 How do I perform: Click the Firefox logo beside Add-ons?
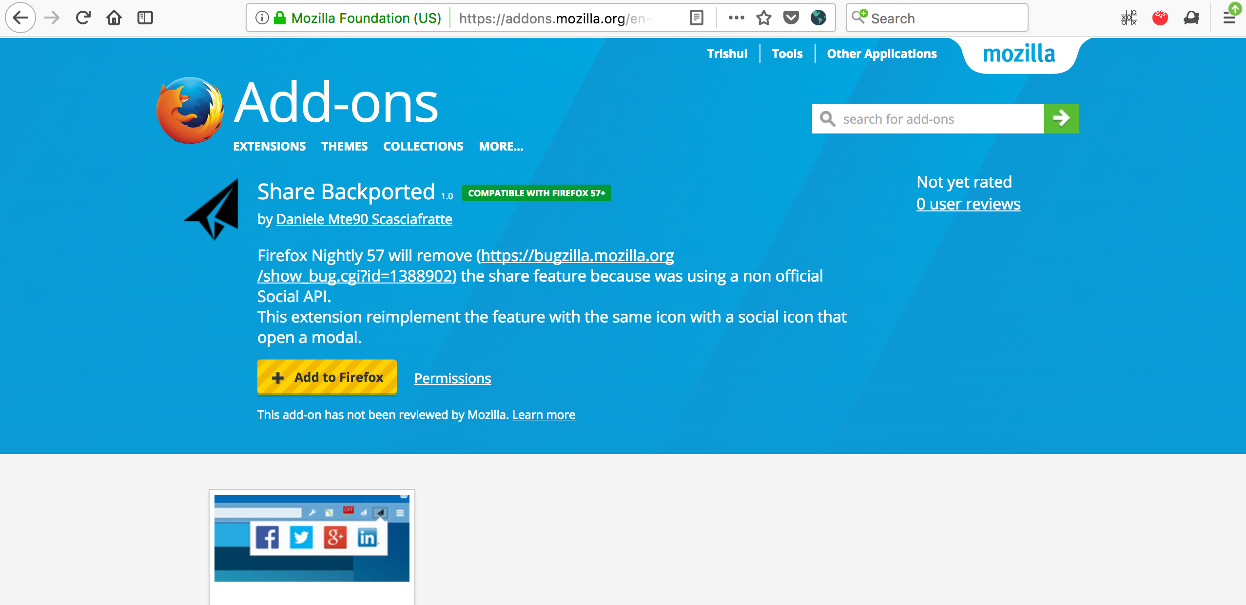[191, 111]
